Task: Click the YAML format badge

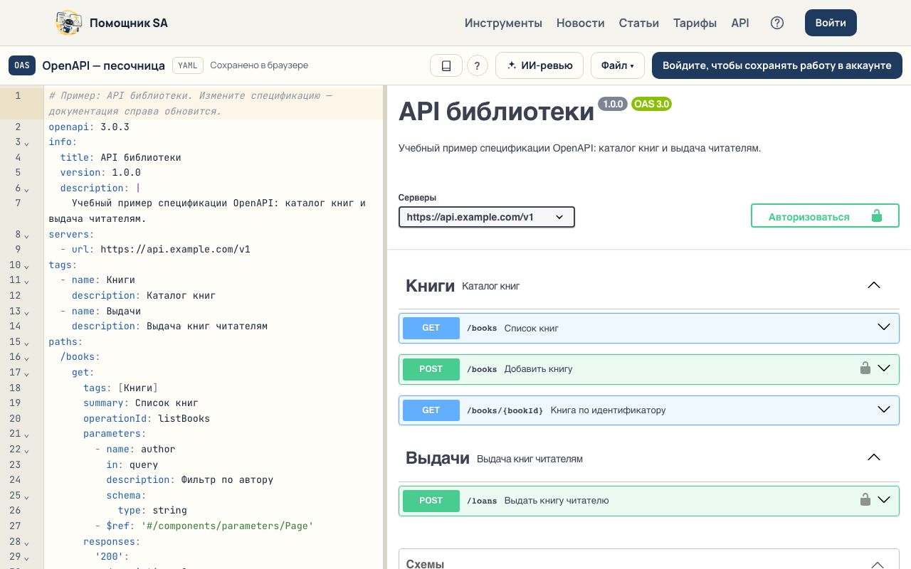Action: [188, 65]
